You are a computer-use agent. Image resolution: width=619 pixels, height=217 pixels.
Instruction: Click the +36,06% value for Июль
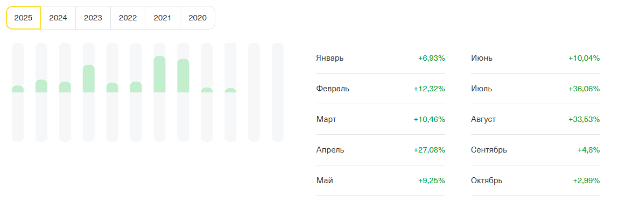[583, 89]
